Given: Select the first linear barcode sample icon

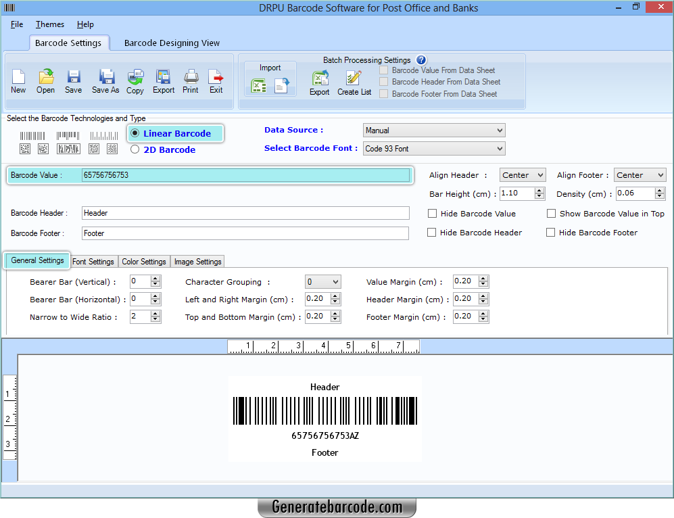Looking at the screenshot, I should coord(32,136).
